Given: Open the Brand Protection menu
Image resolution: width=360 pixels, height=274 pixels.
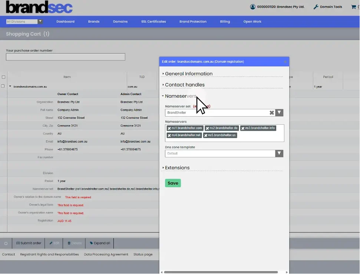Looking at the screenshot, I should [x=193, y=22].
